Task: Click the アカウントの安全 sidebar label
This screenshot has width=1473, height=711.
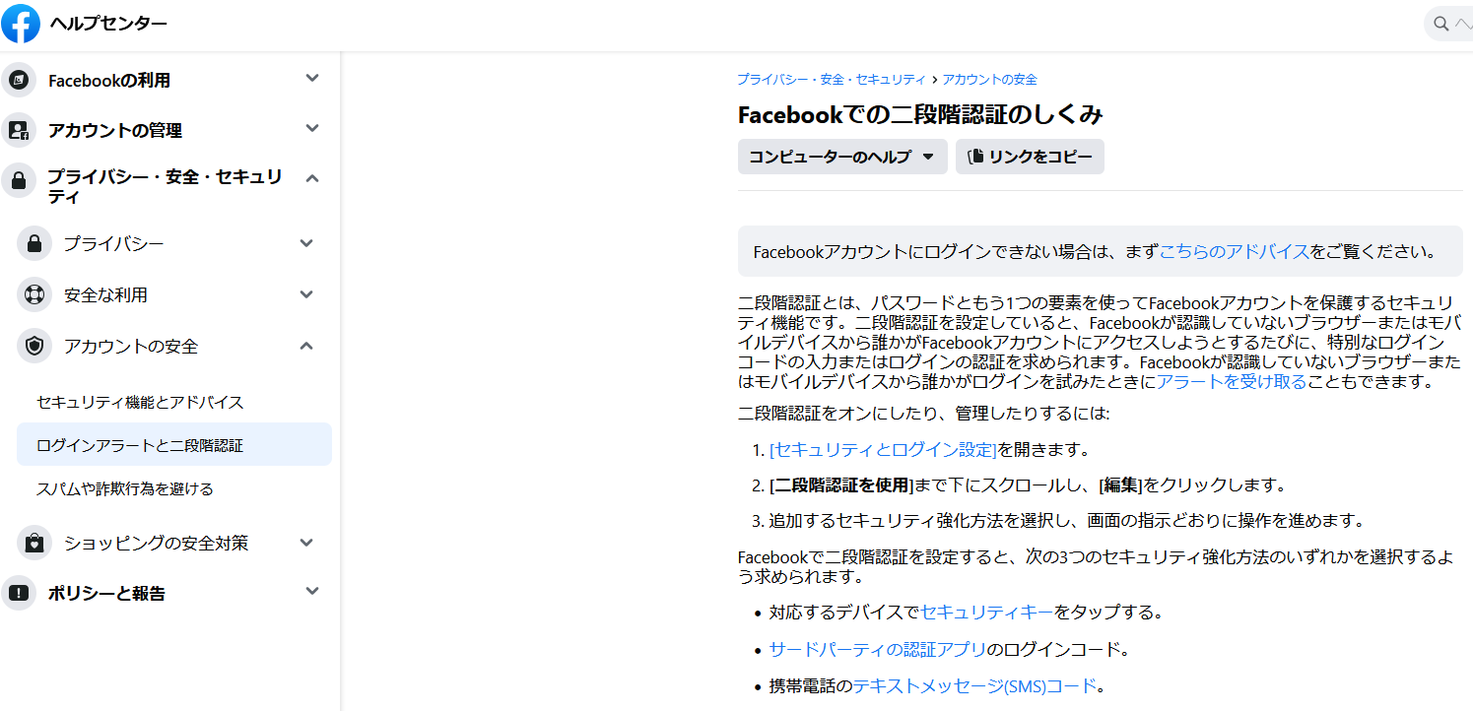Action: (x=131, y=347)
